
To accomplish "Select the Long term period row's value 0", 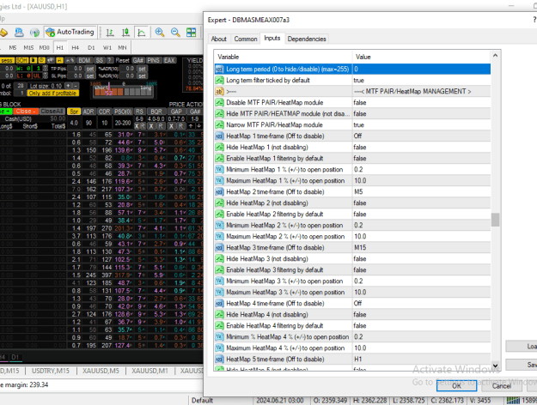I will click(x=421, y=70).
